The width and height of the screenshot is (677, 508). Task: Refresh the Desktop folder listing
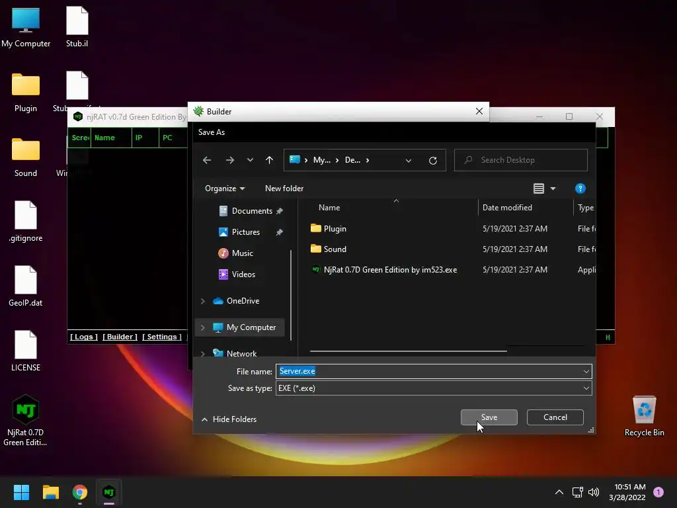(432, 161)
